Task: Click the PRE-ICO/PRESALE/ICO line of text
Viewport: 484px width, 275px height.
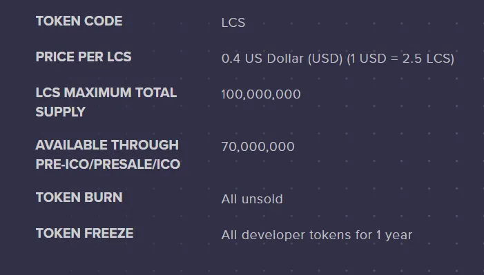Action: coord(108,164)
